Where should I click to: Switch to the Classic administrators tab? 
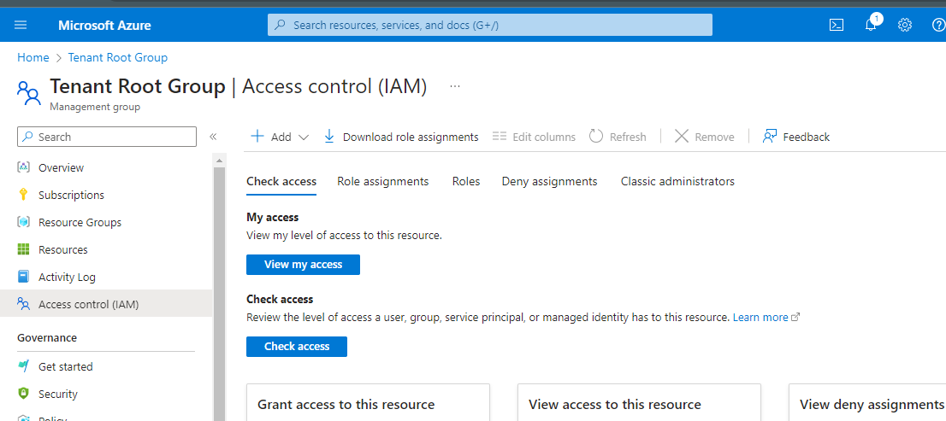pos(677,181)
